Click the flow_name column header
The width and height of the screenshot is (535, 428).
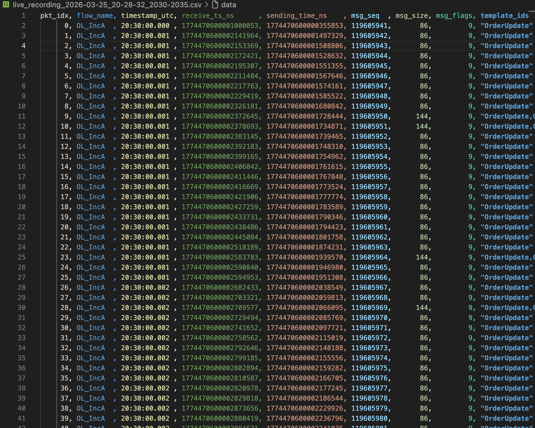(x=95, y=16)
